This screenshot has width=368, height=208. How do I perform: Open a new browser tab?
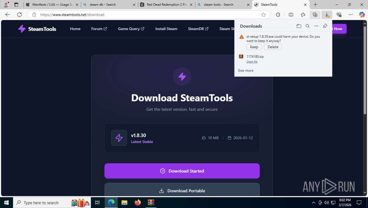click(x=315, y=5)
